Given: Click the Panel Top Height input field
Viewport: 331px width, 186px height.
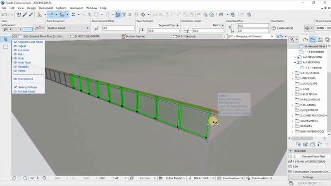Looking at the screenshot, I should [163, 31].
